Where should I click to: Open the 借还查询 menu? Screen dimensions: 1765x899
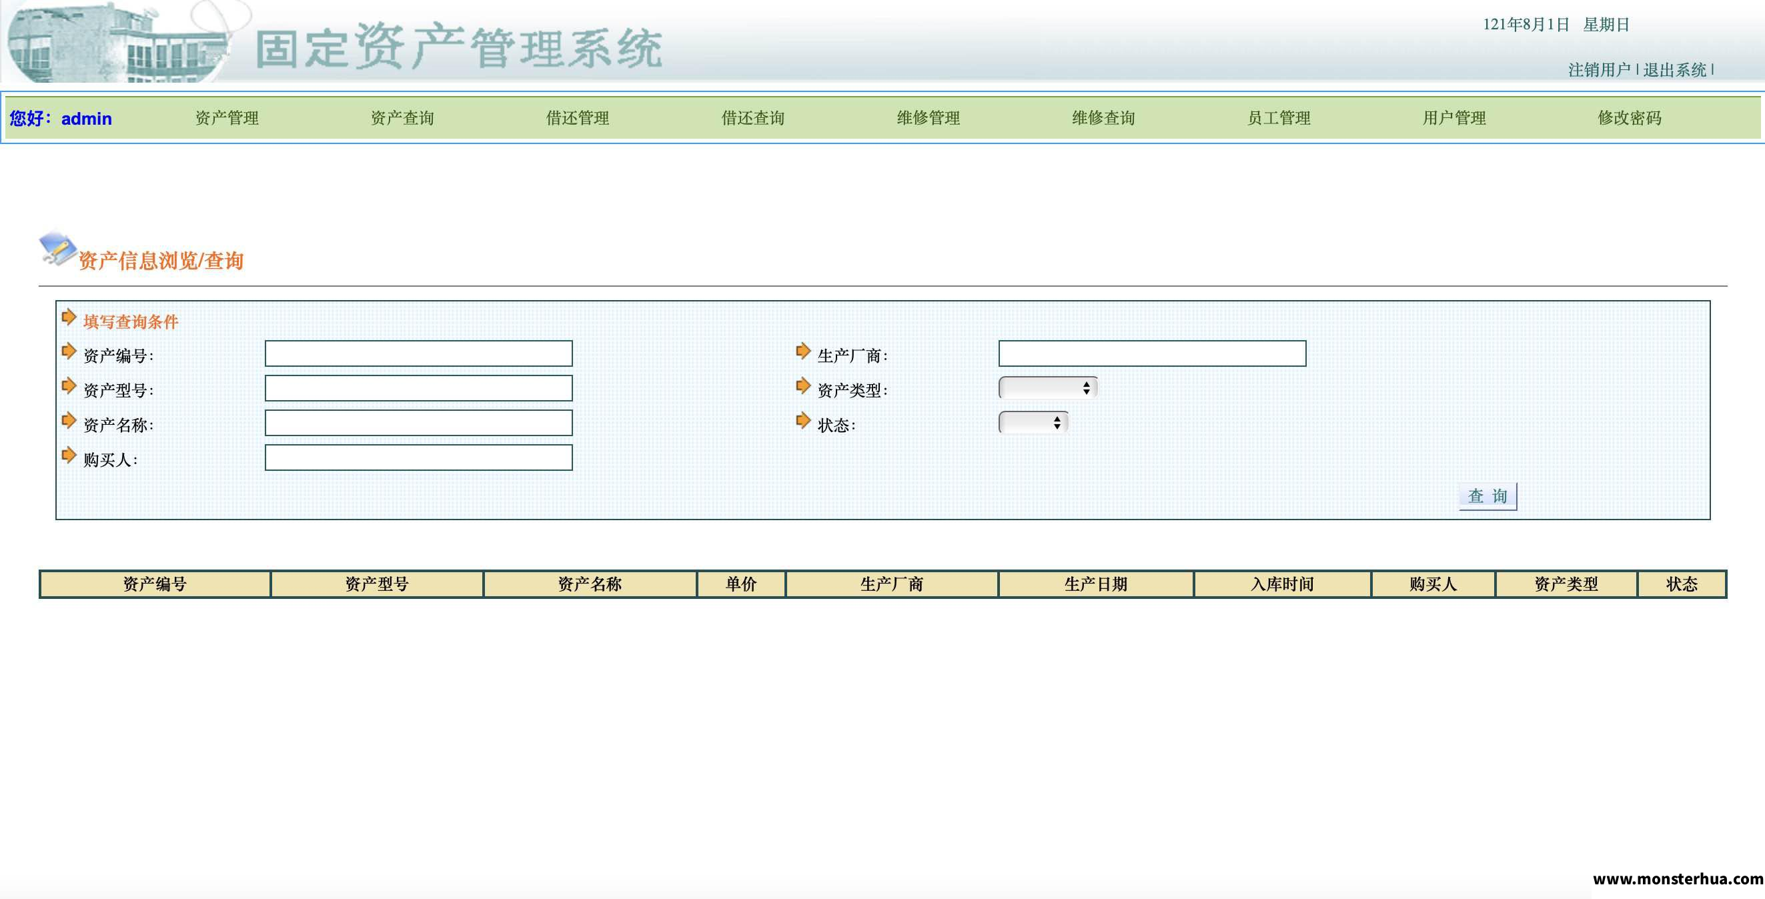753,118
